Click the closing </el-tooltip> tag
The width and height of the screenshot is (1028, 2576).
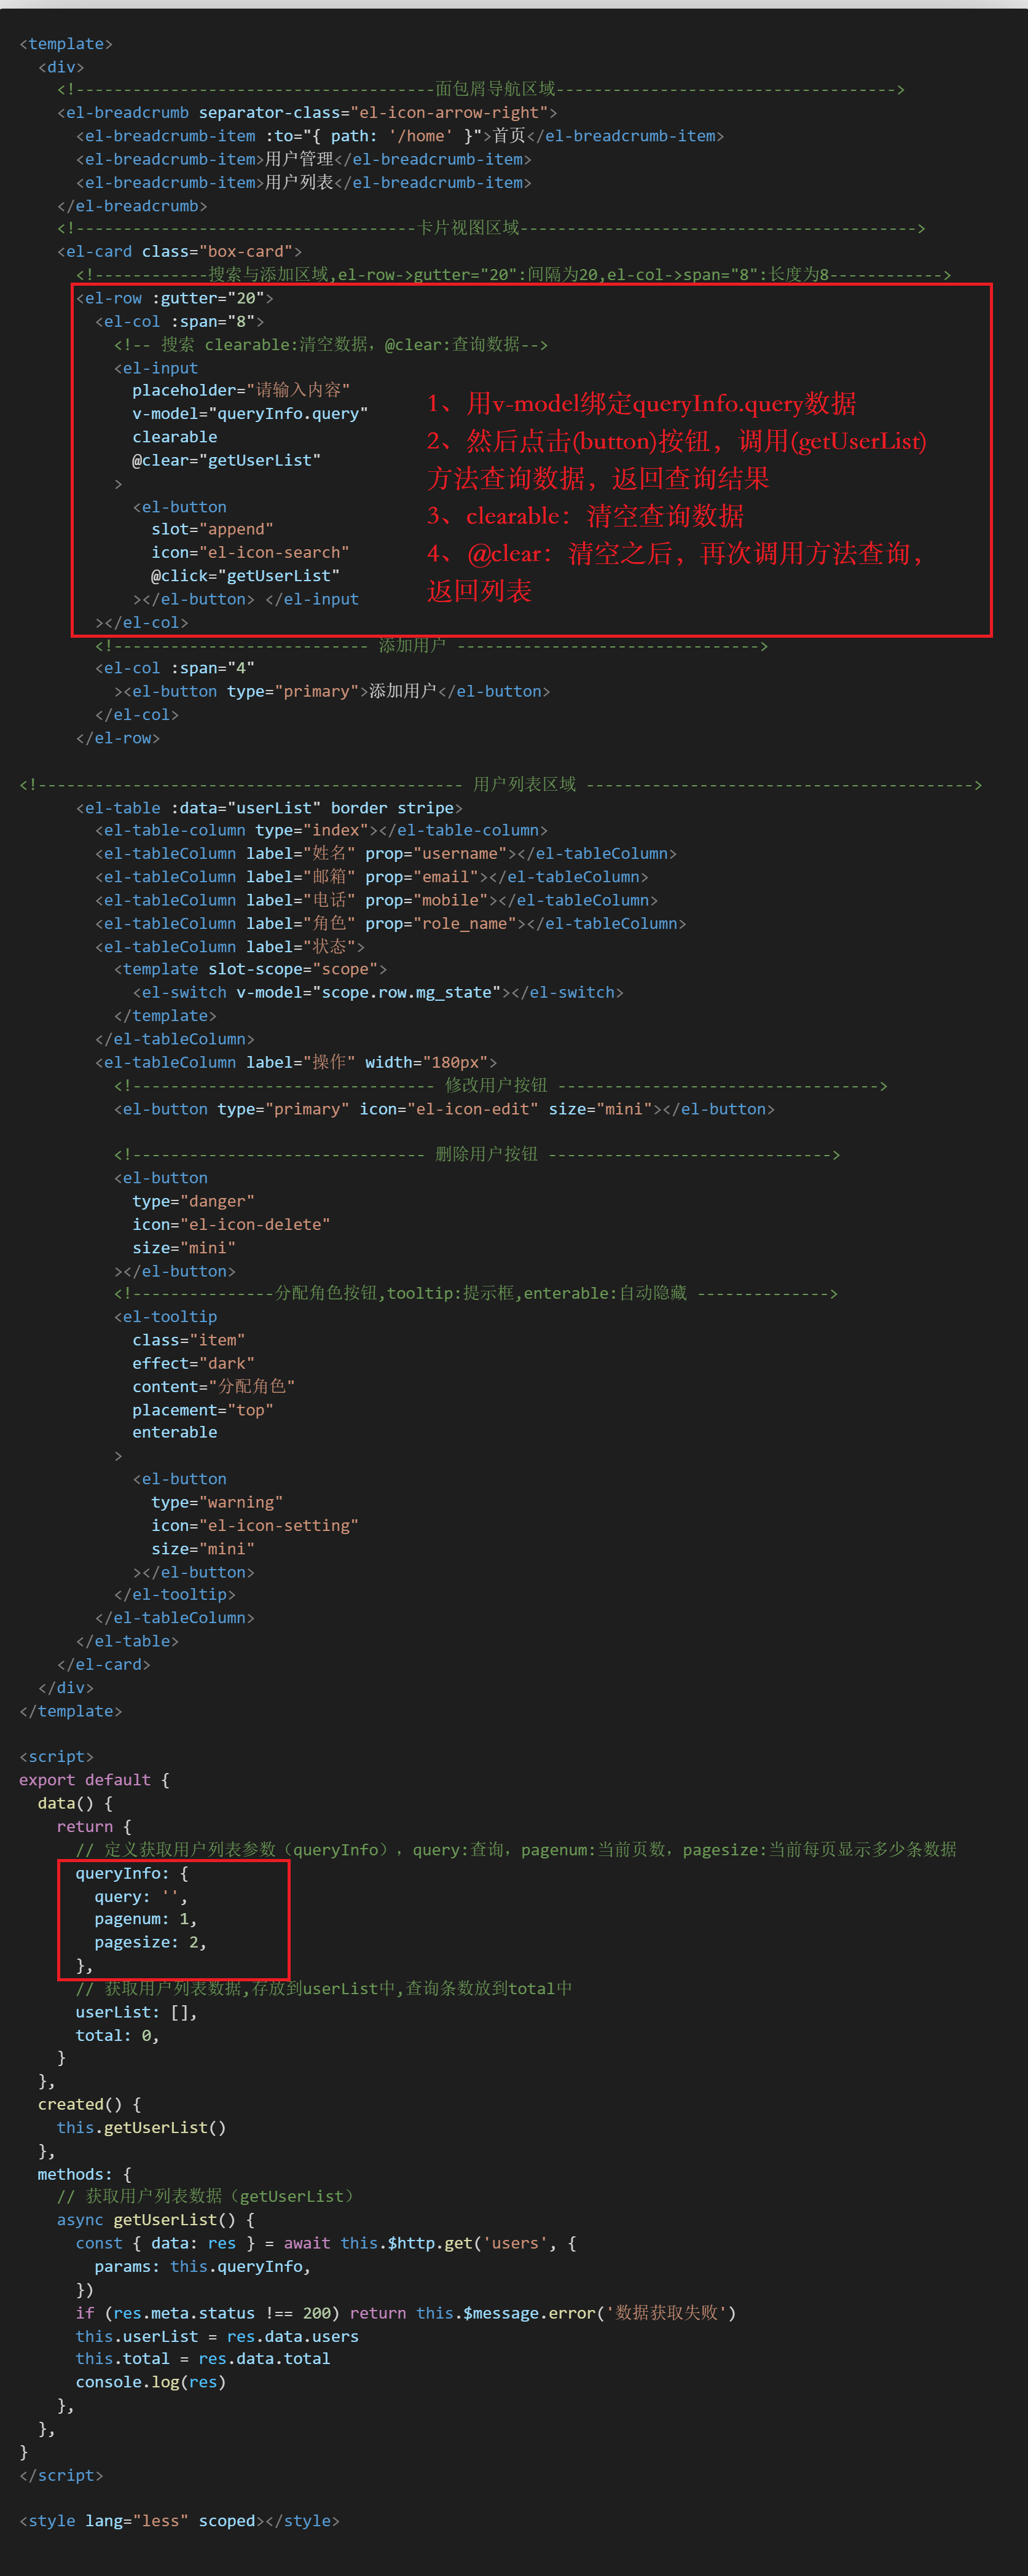175,1595
